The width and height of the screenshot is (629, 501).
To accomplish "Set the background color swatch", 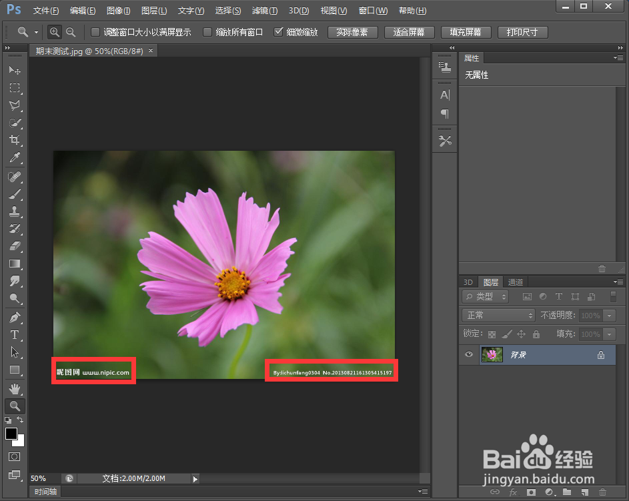I will 21,442.
